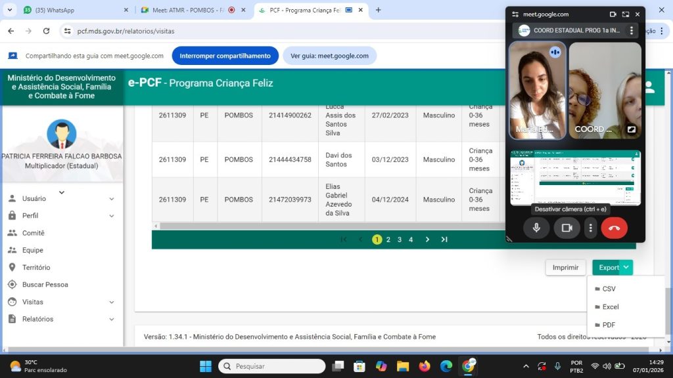
Task: Click the Território sidebar item
Action: [36, 267]
